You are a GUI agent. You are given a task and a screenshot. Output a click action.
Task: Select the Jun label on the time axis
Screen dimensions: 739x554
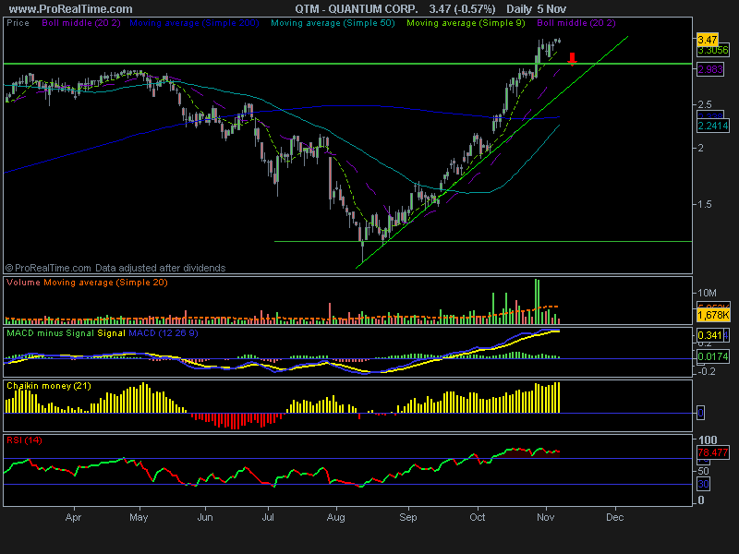pyautogui.click(x=205, y=517)
